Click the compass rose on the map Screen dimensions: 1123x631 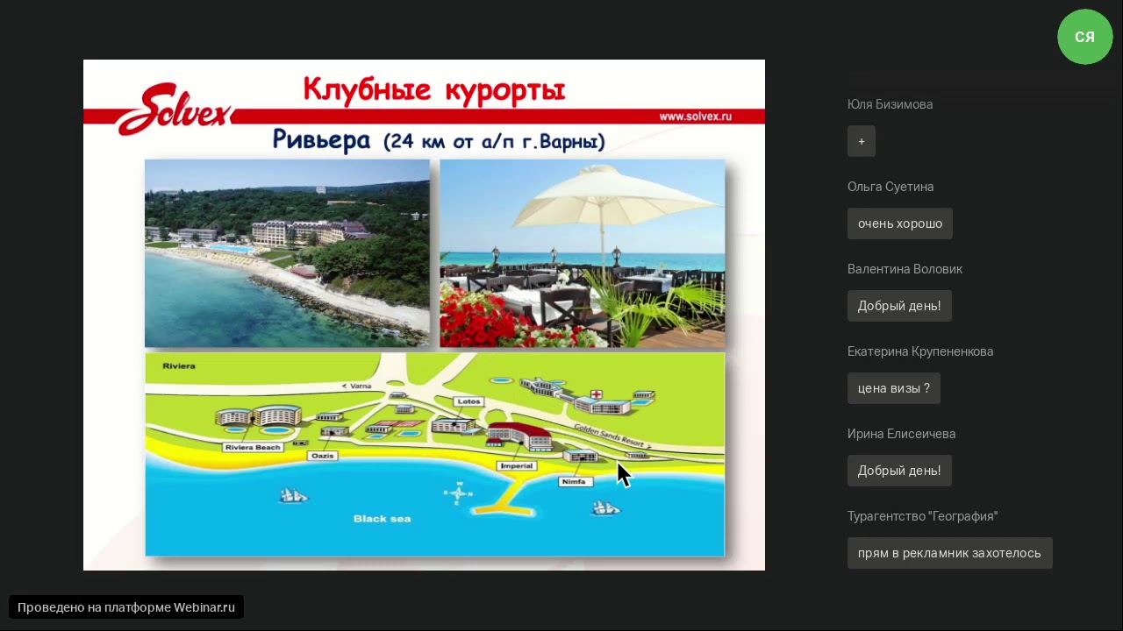click(458, 494)
